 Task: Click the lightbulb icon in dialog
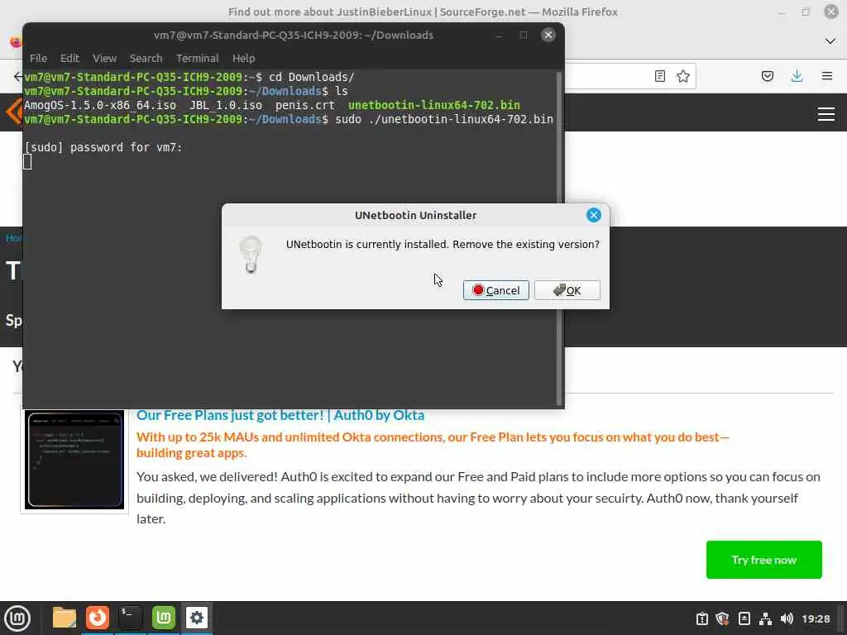tap(251, 254)
